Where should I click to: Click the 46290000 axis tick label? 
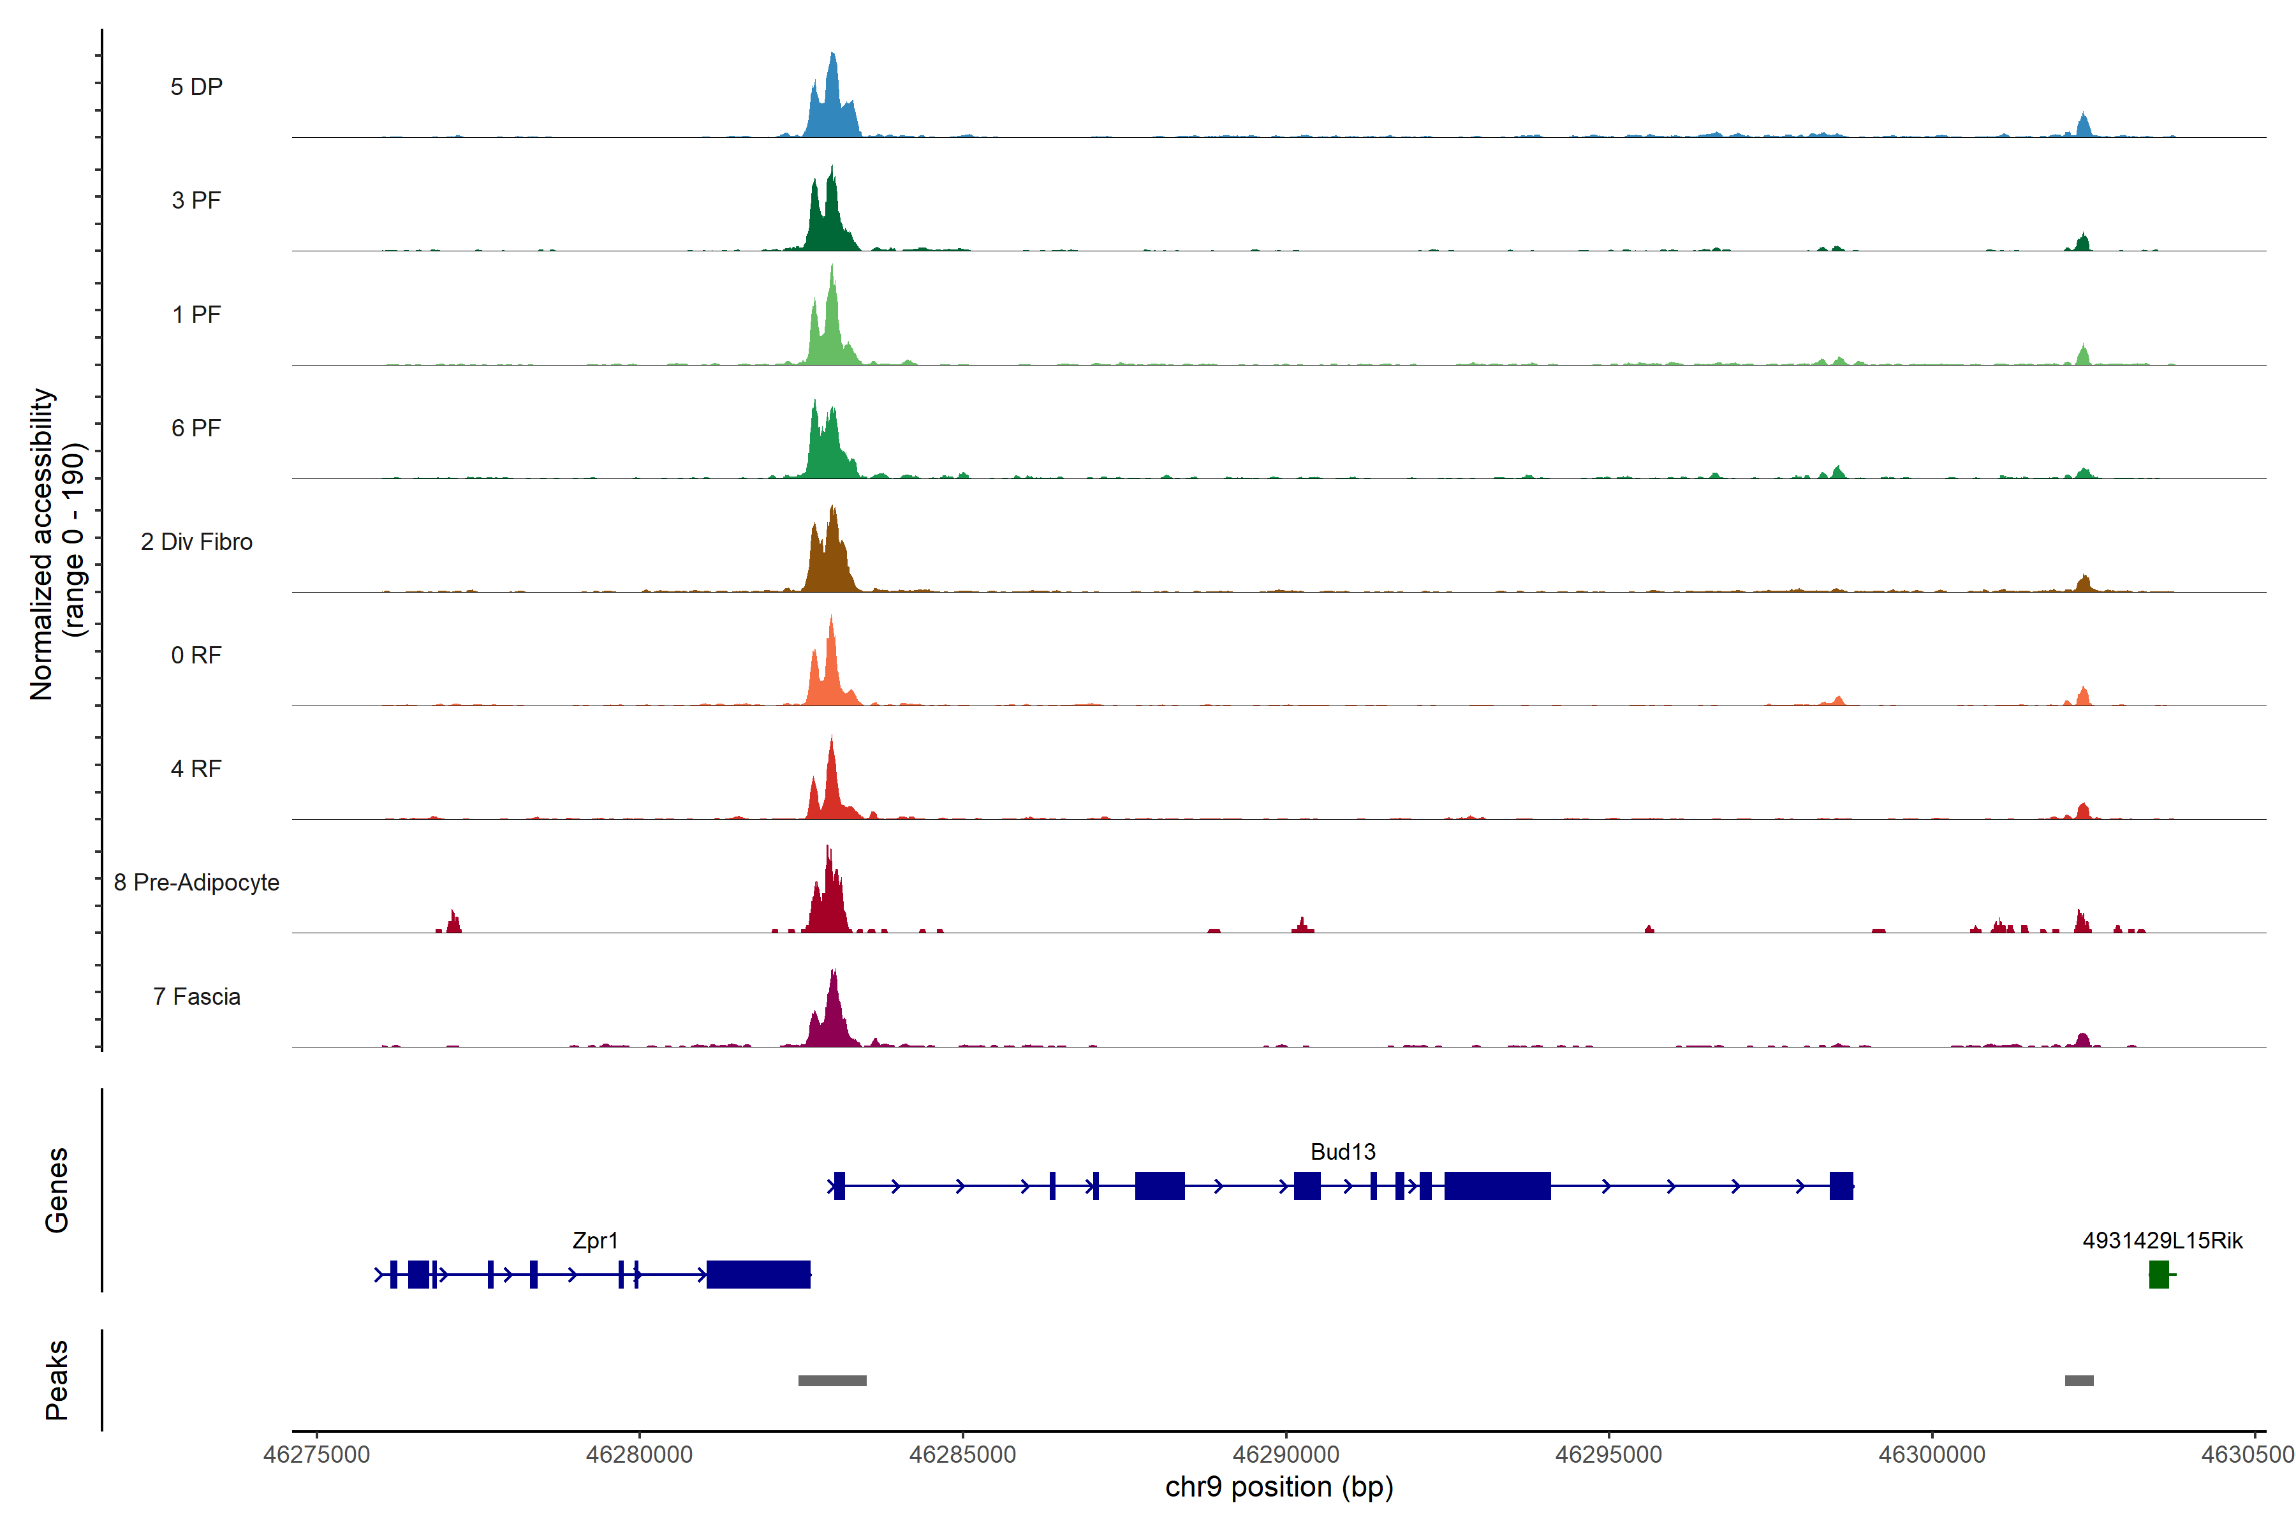click(1286, 1455)
